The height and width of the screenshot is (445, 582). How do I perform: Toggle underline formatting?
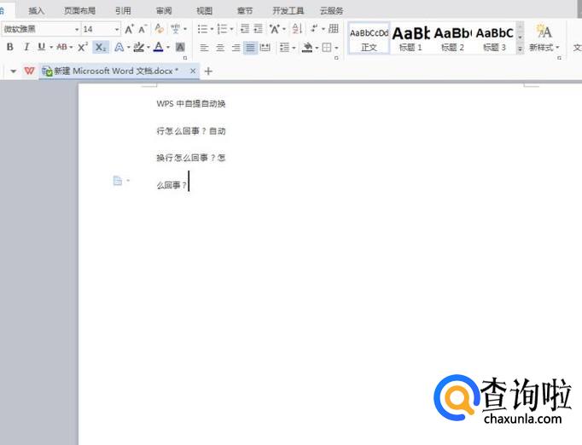42,47
